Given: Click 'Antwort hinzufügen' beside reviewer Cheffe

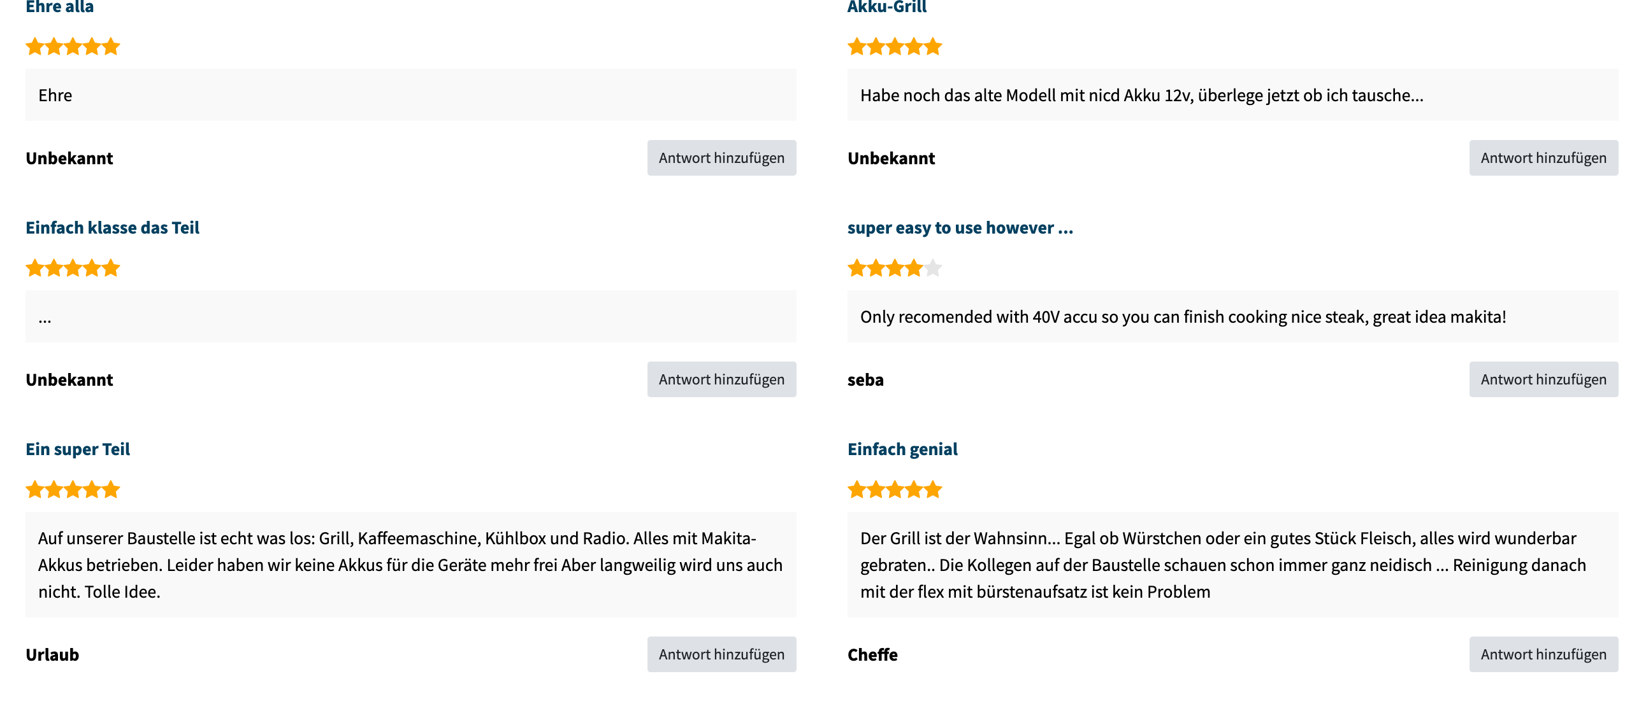Looking at the screenshot, I should click(1543, 654).
